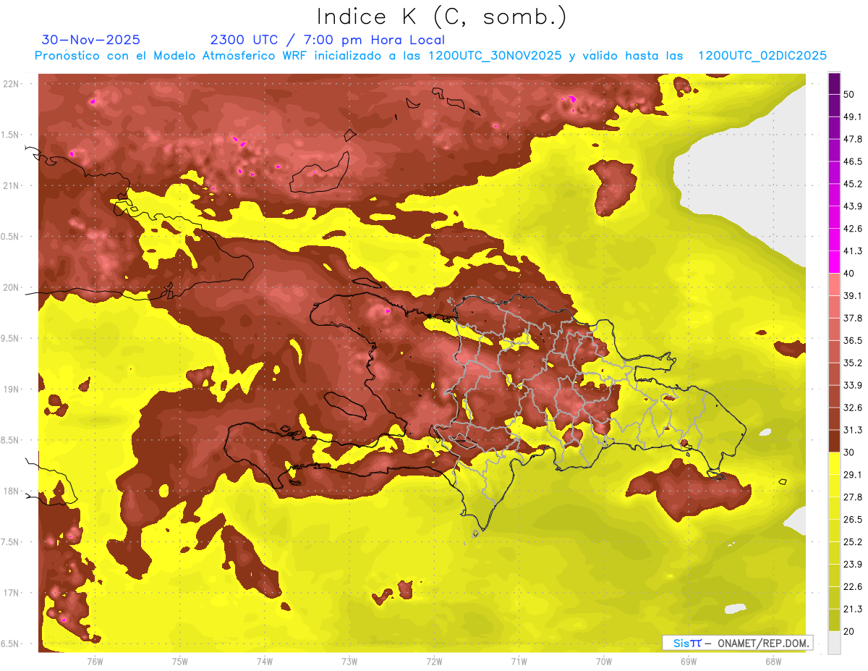Click the longitude label '71W'
Screen dimensions: 868x671
(519, 662)
